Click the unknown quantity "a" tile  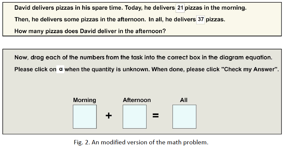(60, 69)
